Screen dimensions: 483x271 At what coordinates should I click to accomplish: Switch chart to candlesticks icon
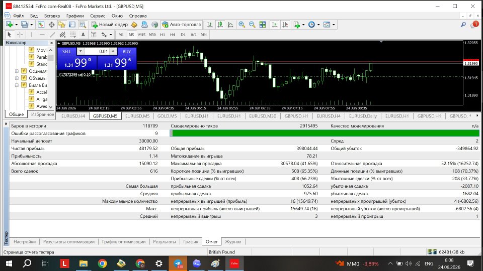(220, 25)
